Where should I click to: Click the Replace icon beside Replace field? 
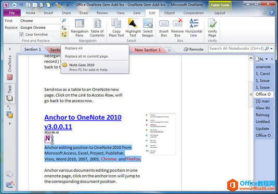click(x=64, y=28)
